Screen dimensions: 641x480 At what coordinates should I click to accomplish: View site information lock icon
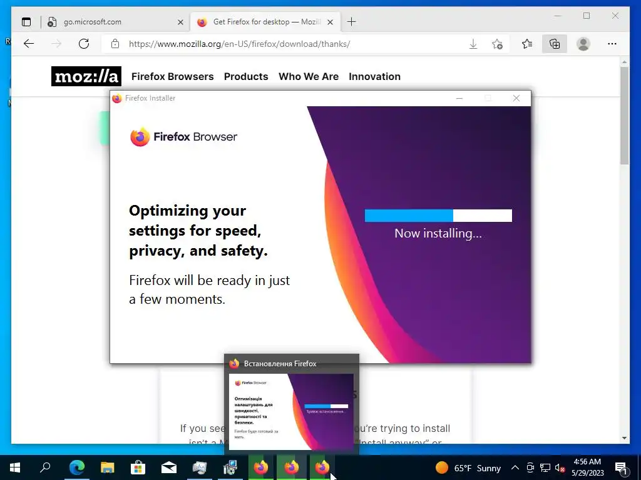tap(115, 44)
